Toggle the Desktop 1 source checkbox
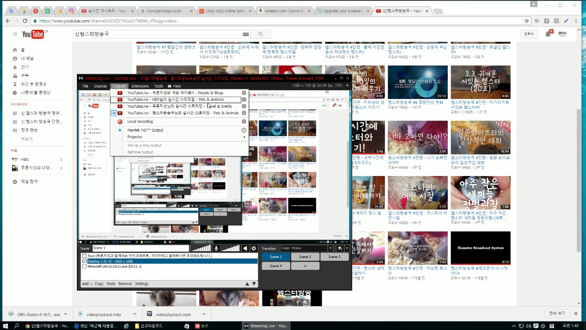This screenshot has width=586, height=330. pos(84,261)
